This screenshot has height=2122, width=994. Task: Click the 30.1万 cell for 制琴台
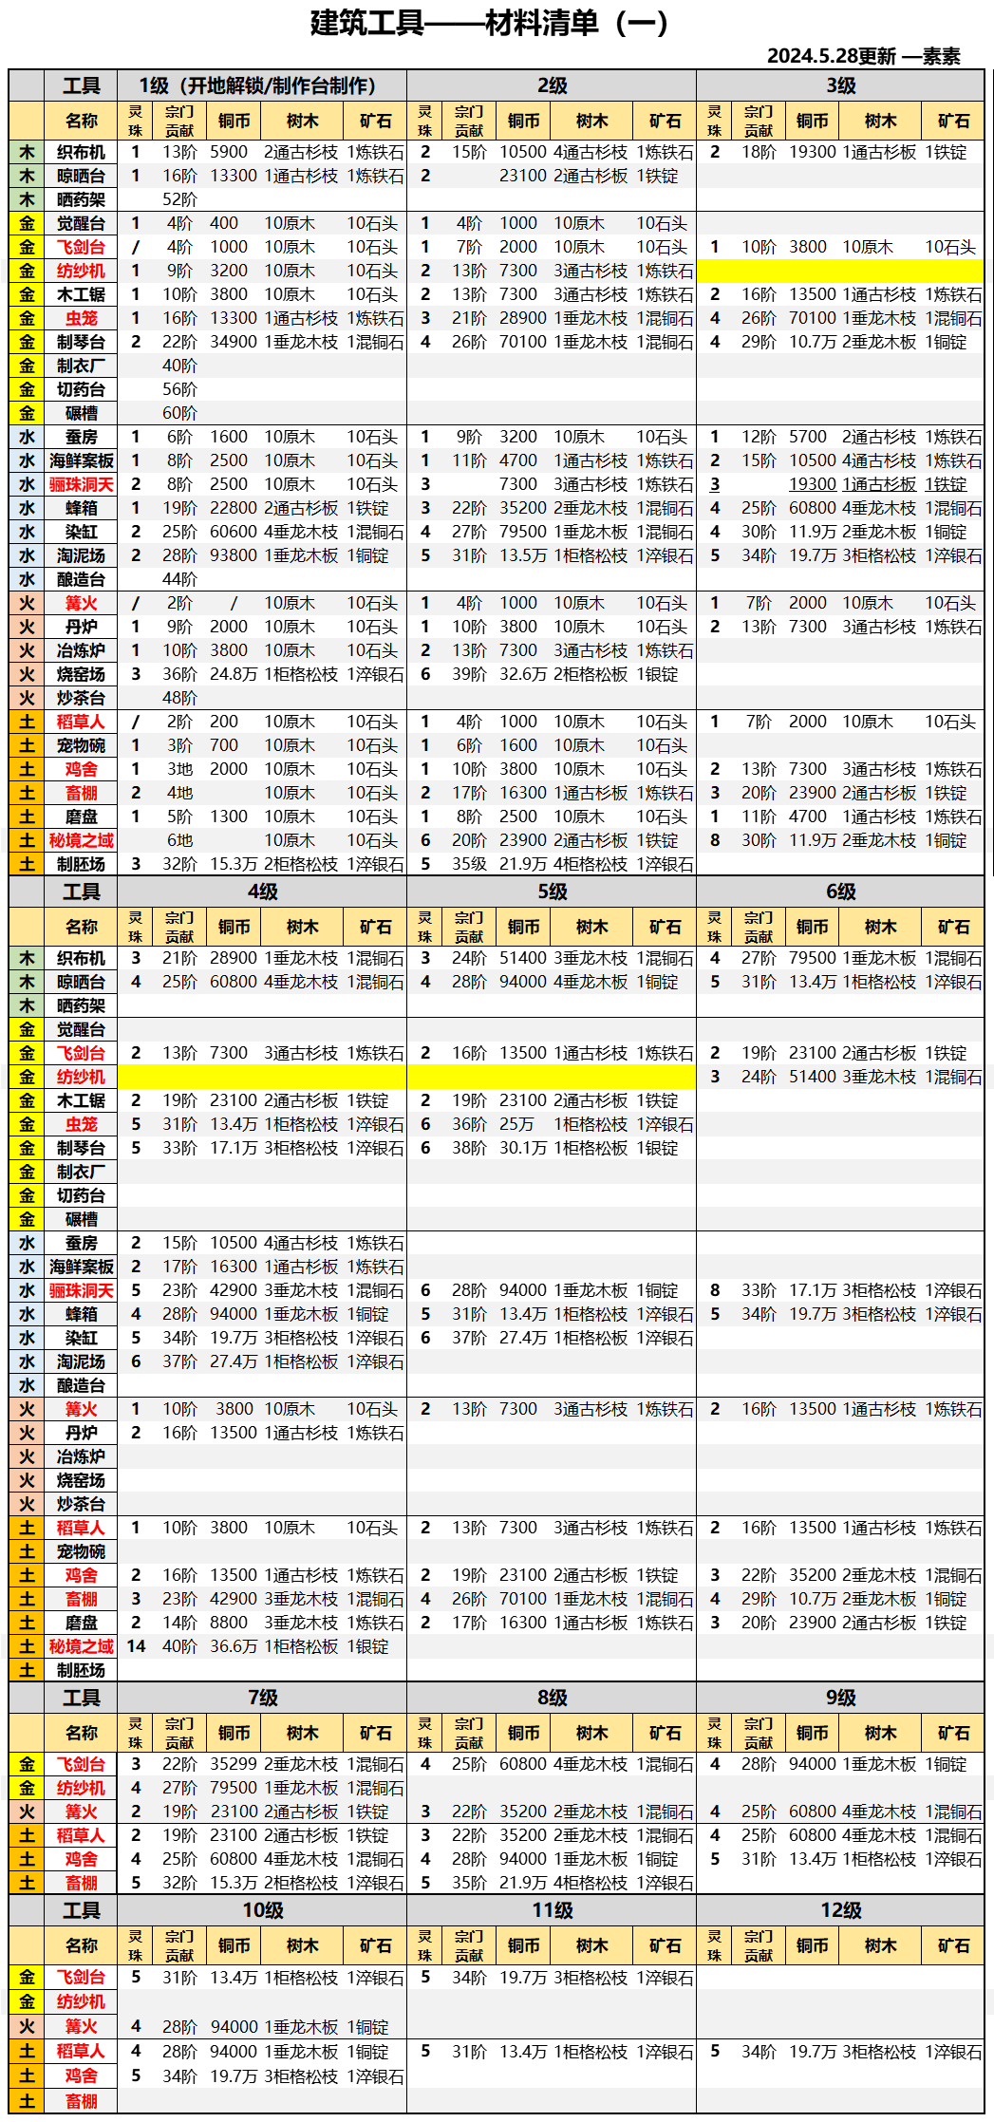[523, 1148]
